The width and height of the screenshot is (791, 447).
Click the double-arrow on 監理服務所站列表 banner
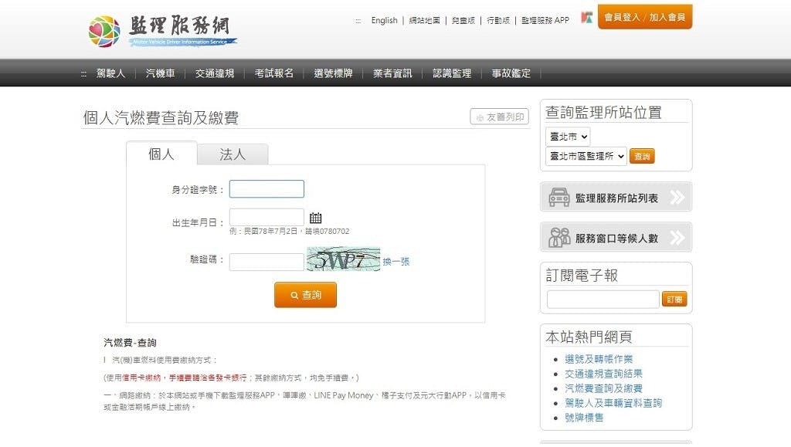677,197
